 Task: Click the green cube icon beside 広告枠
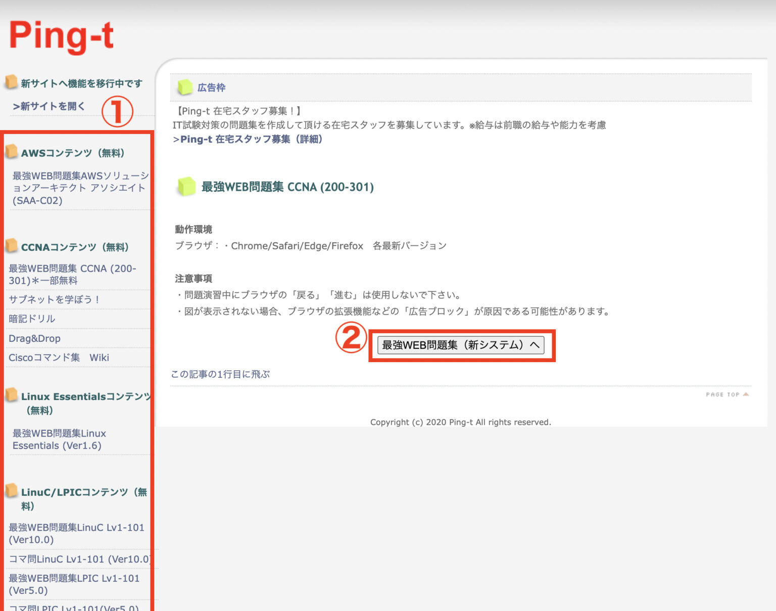tap(185, 86)
